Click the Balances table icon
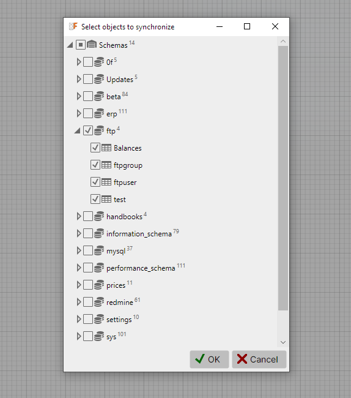 [106, 148]
